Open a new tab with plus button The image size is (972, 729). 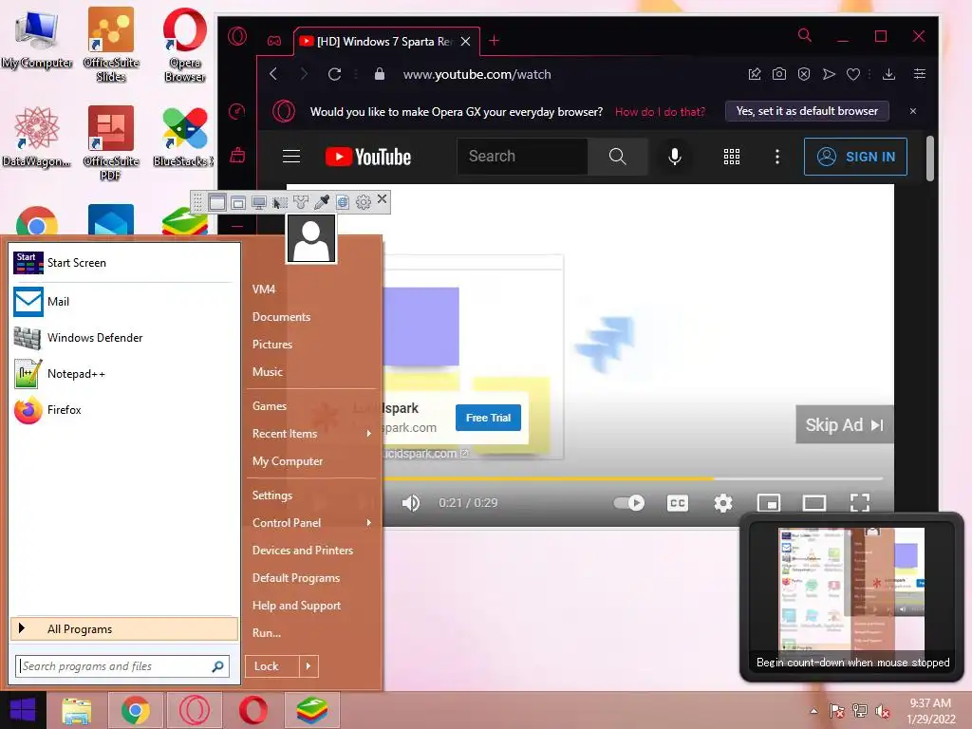point(494,41)
